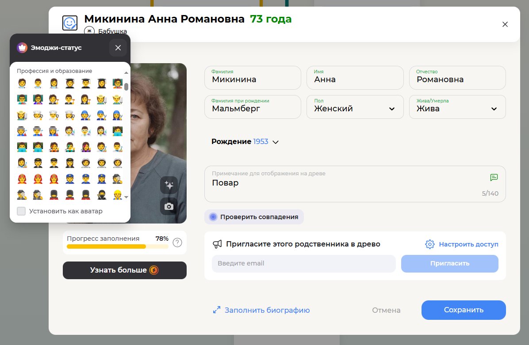Click the Отмена button
This screenshot has height=345, width=529.
coord(386,310)
